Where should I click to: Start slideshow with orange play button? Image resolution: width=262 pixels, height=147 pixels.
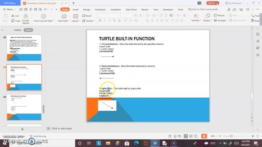204,136
